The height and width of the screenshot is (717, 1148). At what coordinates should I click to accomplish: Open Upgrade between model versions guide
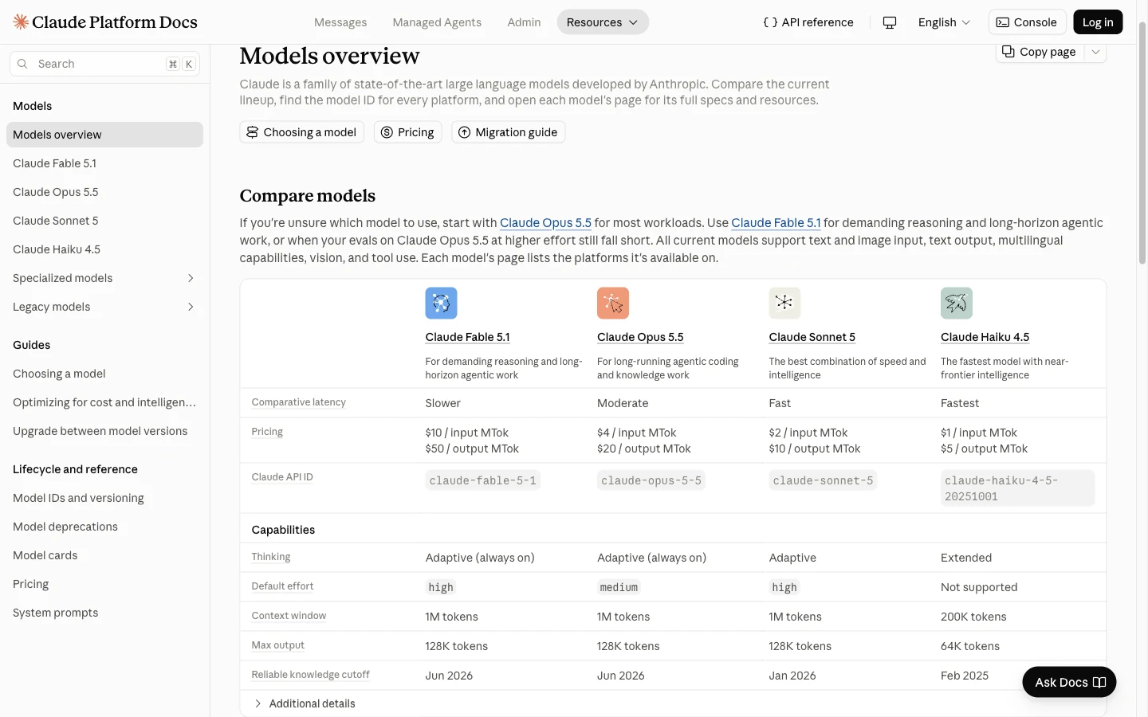click(x=104, y=431)
